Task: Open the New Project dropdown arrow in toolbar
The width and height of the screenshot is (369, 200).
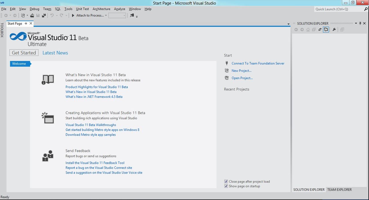Action: (27, 16)
